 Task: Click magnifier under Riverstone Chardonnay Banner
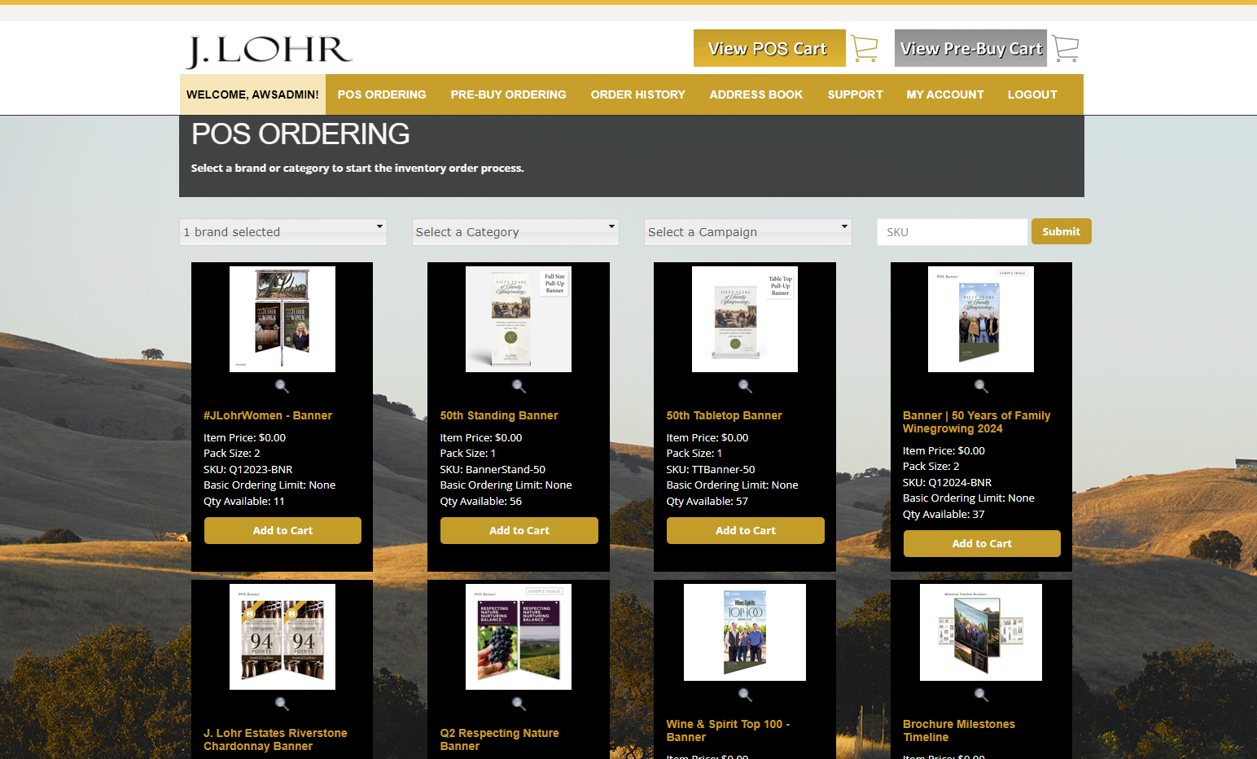coord(282,704)
